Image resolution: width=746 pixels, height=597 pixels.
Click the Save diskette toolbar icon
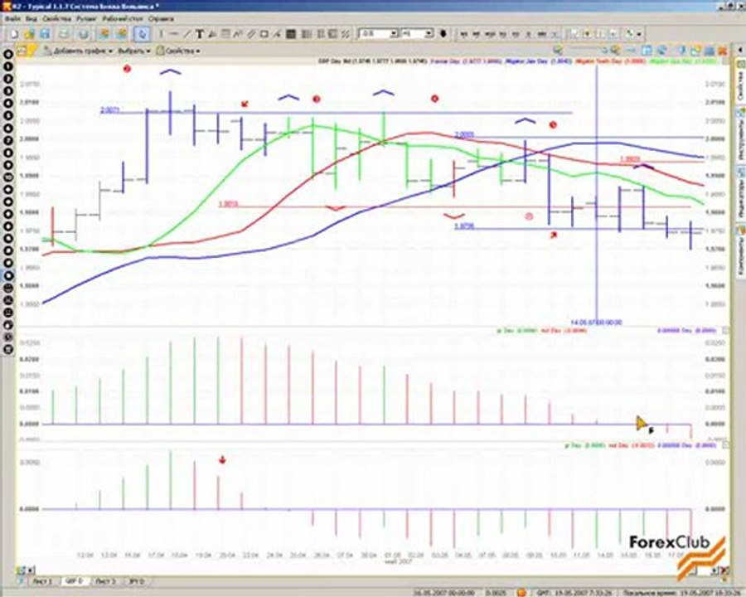(x=45, y=34)
